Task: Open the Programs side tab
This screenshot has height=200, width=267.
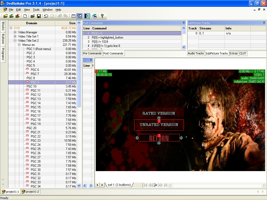Action: pos(3,54)
